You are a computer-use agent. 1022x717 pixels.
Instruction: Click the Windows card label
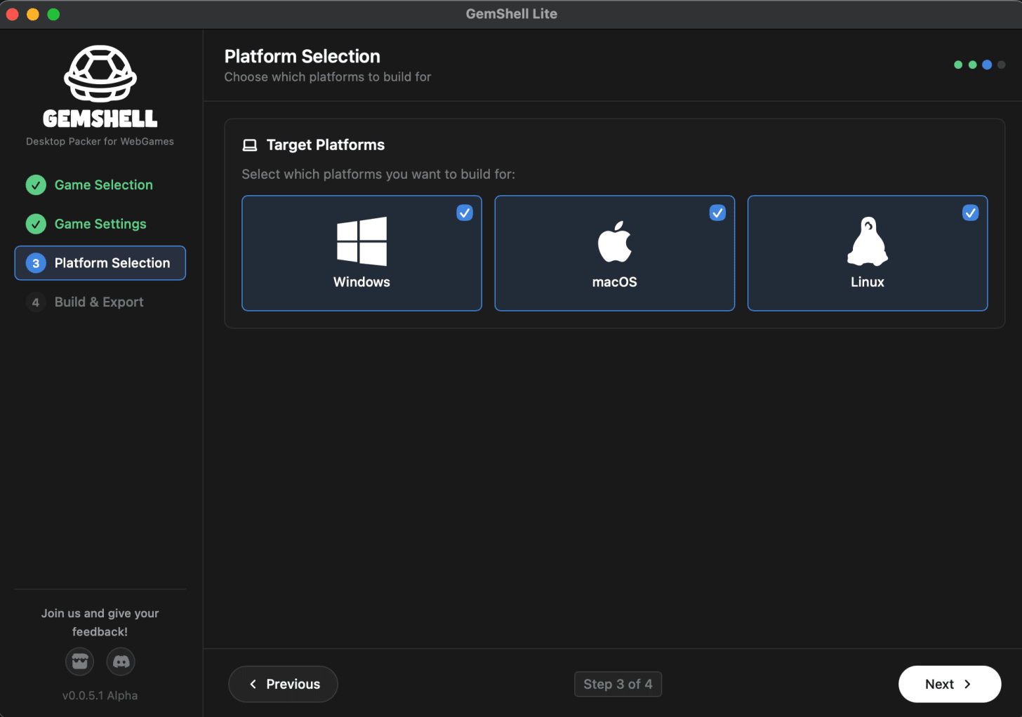(x=361, y=282)
